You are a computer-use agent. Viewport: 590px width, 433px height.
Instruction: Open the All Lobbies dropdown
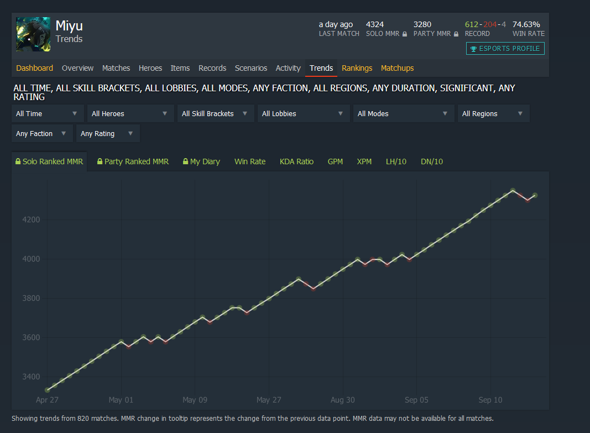pyautogui.click(x=303, y=113)
